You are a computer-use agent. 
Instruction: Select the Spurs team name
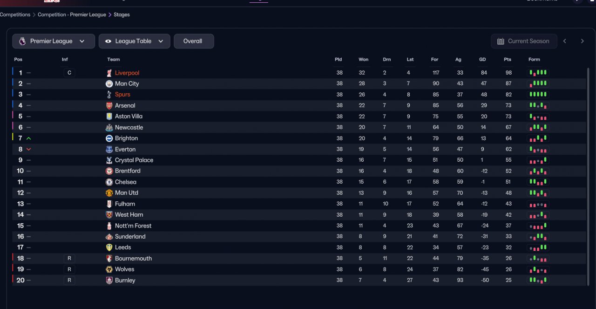tap(122, 95)
